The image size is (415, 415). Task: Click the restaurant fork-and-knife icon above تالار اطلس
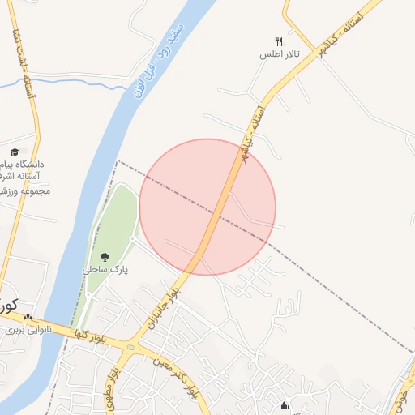tap(280, 42)
